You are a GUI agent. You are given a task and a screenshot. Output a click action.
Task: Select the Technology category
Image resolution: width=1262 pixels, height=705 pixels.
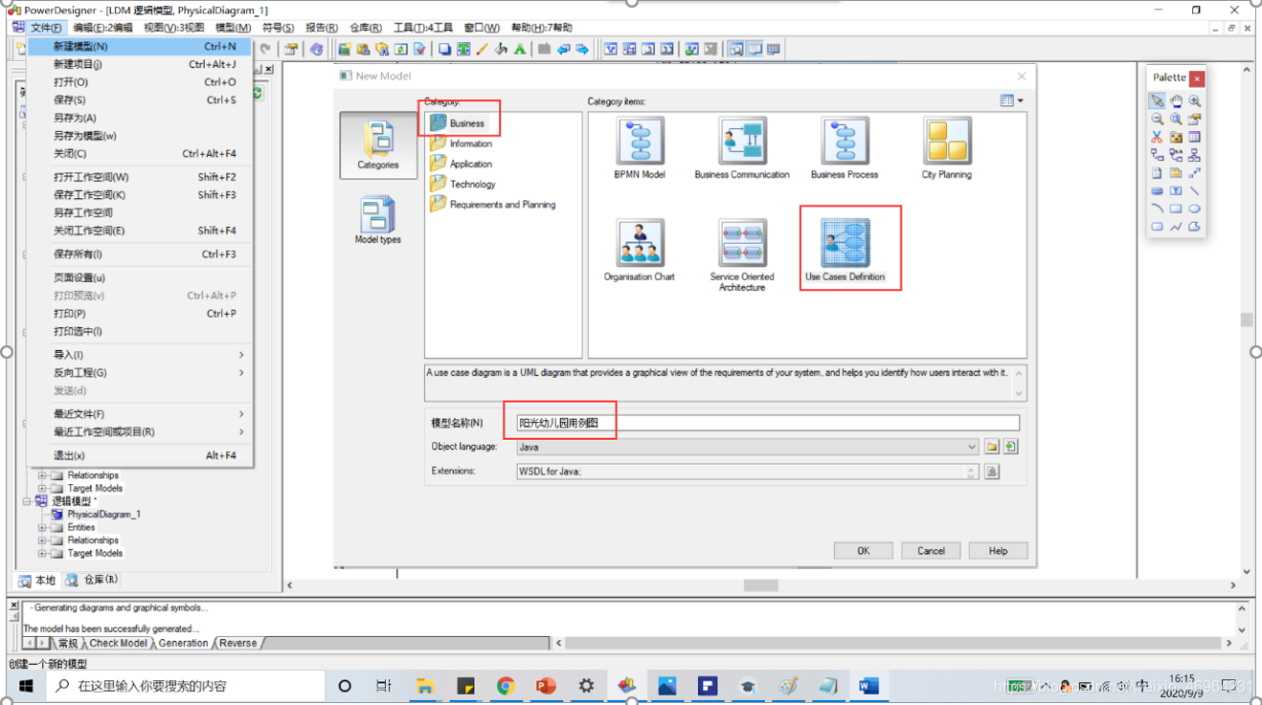[x=463, y=184]
